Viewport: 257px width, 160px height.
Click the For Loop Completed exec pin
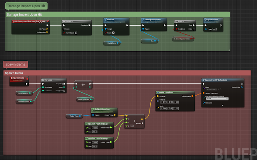pos(64,90)
